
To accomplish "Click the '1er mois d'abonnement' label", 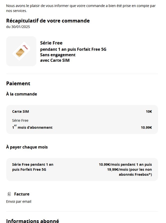I will coord(32,127).
